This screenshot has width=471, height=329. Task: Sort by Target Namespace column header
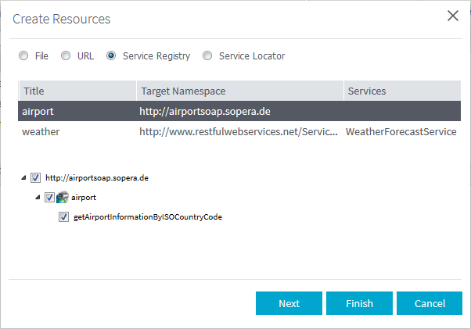(239, 91)
